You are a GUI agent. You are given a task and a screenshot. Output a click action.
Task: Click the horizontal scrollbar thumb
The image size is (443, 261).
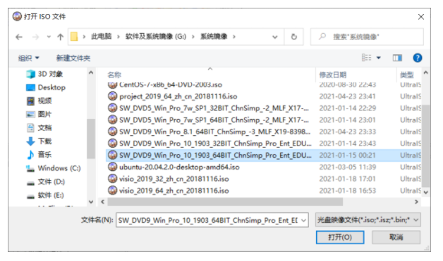coord(225,202)
